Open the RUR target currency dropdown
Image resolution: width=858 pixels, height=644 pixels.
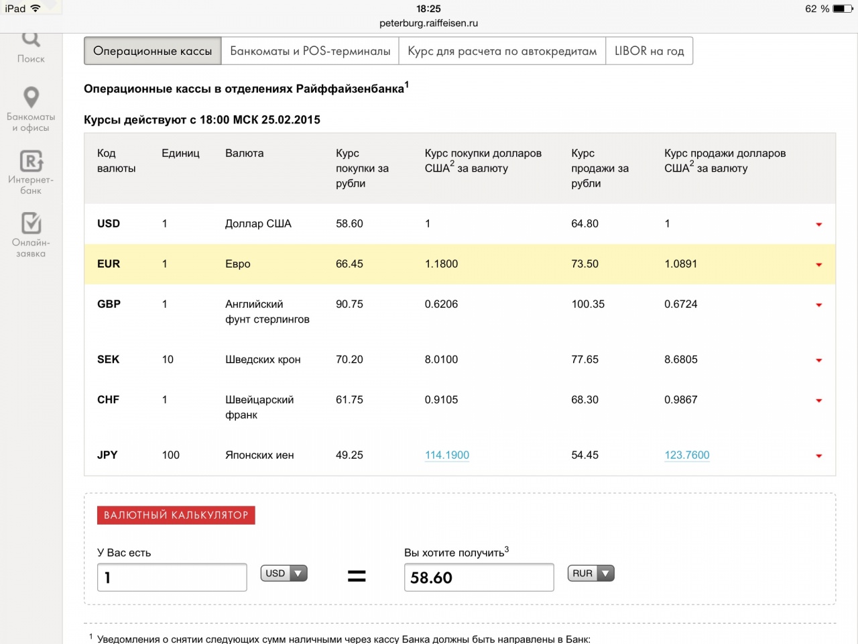(591, 574)
